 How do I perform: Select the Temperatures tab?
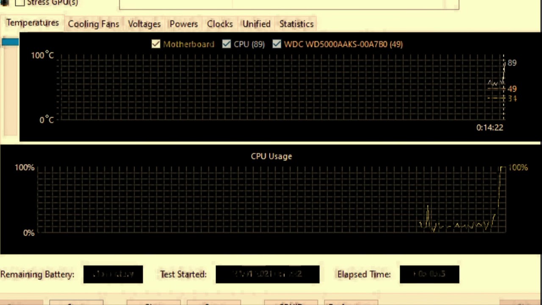(x=33, y=23)
